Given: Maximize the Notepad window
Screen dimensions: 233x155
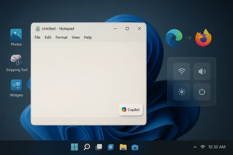Looking at the screenshot, I should coord(127,29).
